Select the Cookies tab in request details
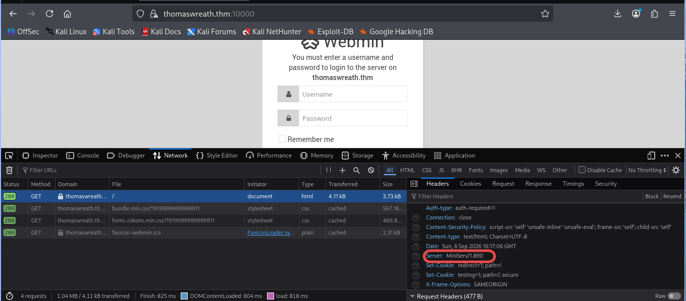The image size is (686, 301). tap(470, 184)
